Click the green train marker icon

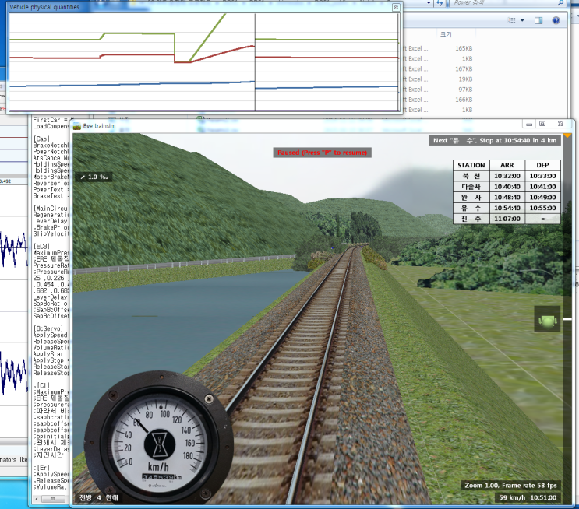point(548,321)
